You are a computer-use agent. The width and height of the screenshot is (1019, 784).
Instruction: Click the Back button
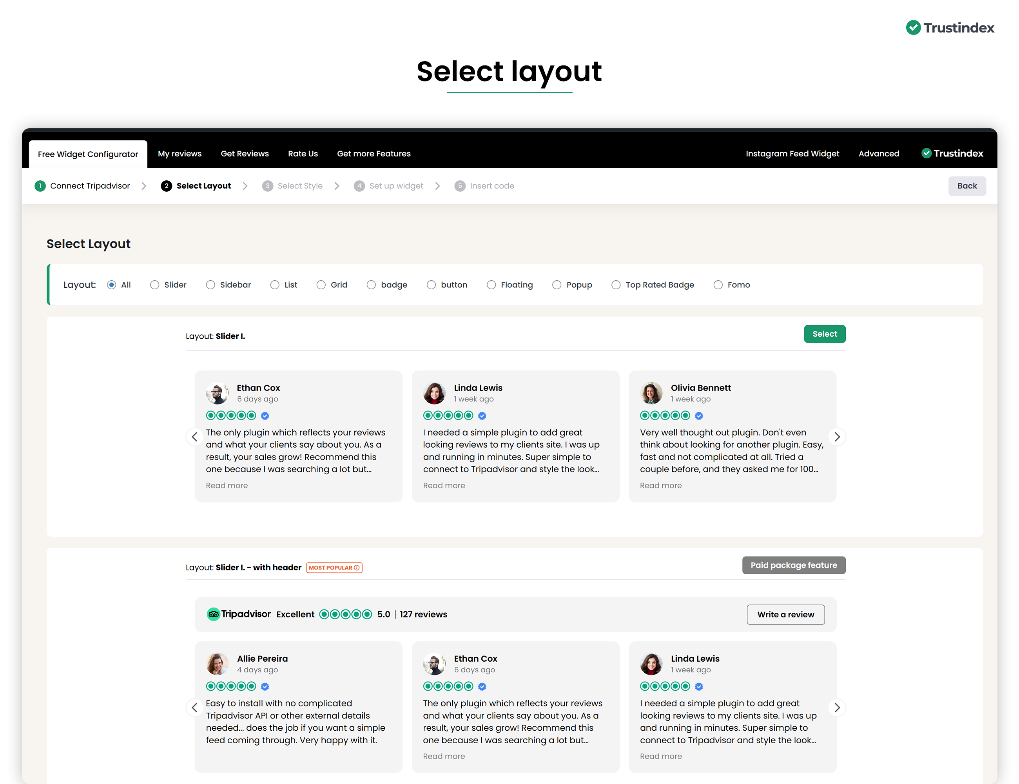(x=967, y=186)
